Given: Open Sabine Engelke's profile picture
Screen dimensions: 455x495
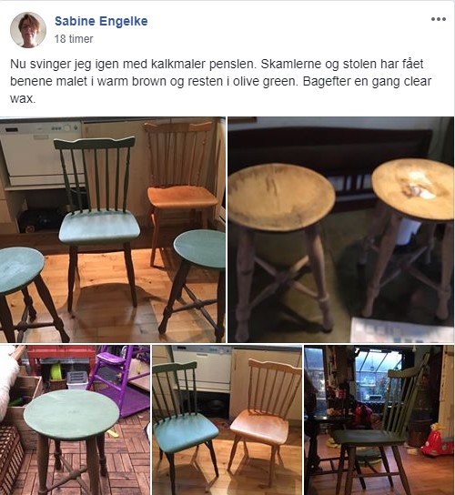Looking at the screenshot, I should pyautogui.click(x=28, y=30).
